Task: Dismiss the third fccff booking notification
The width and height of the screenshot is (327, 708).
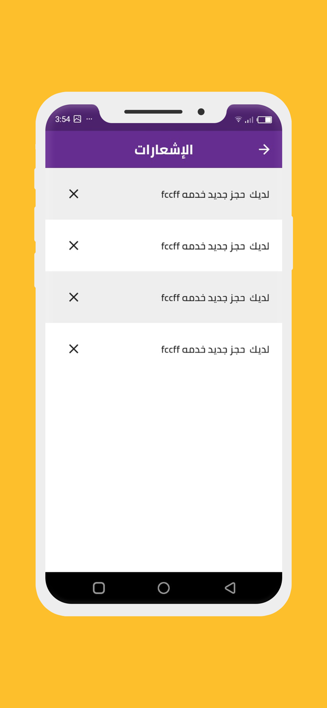Action: coord(74,297)
